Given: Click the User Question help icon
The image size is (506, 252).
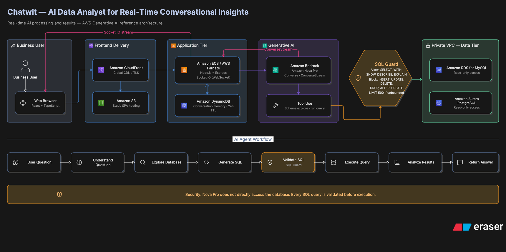Looking at the screenshot, I should click(x=16, y=162).
